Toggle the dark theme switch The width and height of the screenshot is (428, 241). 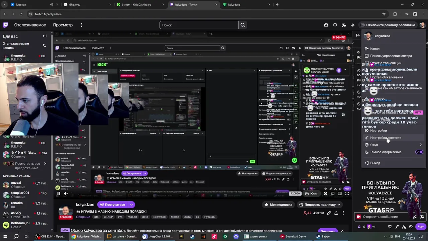click(419, 152)
